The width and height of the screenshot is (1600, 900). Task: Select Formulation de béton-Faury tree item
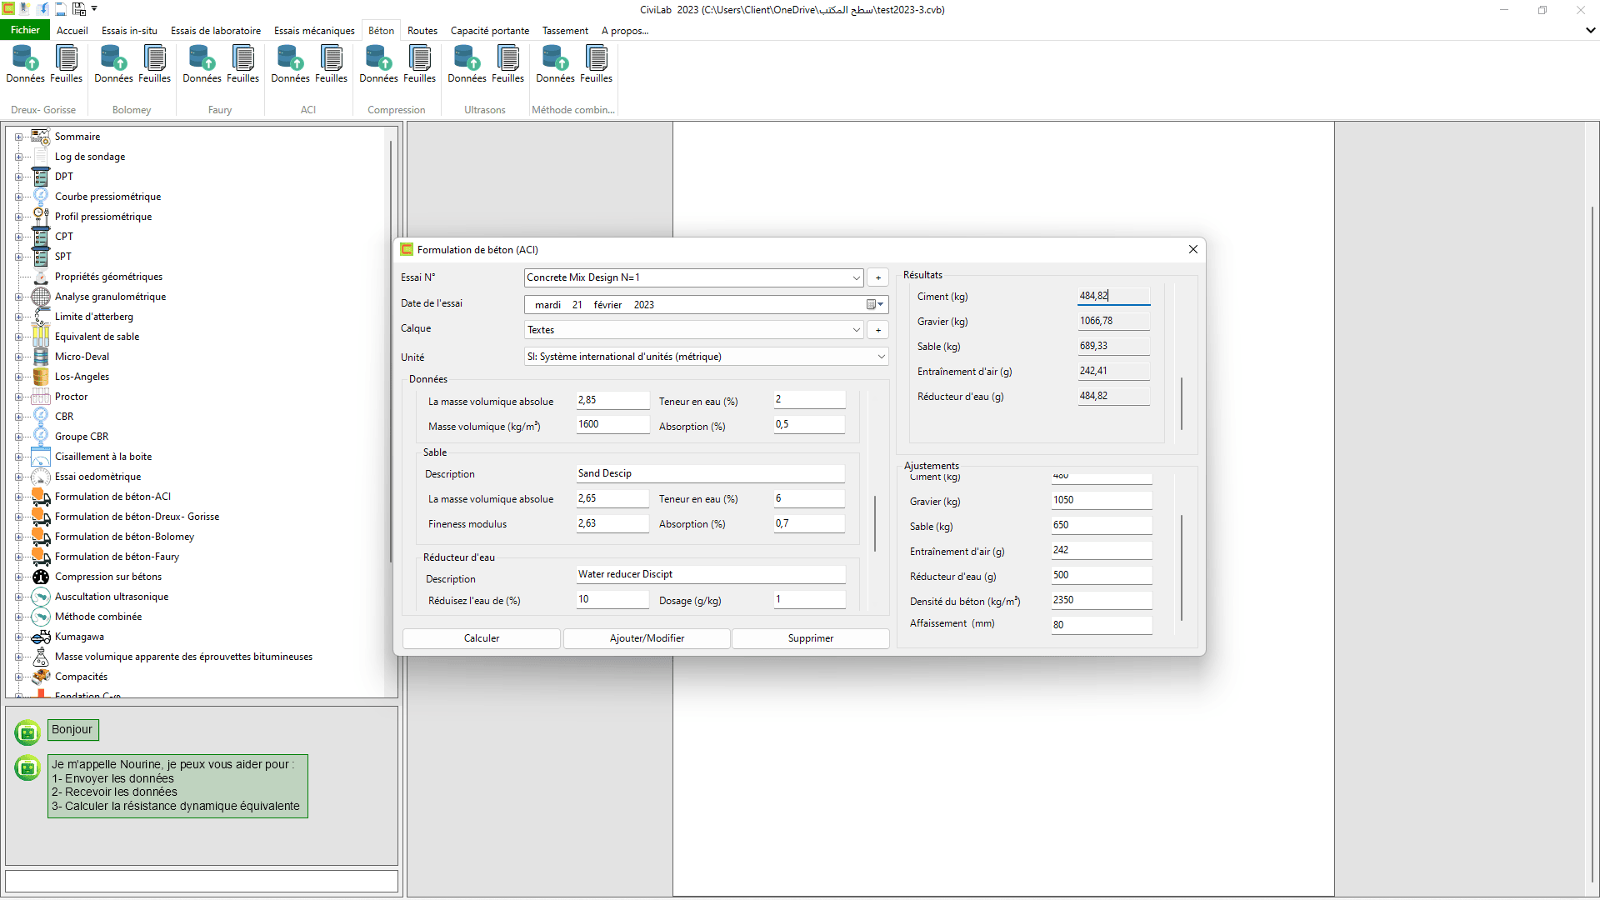(x=117, y=557)
